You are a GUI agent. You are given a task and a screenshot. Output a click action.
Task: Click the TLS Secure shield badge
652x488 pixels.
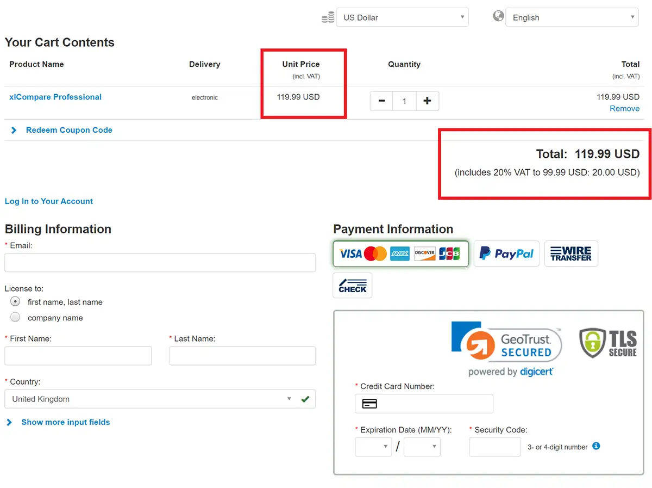tap(608, 343)
